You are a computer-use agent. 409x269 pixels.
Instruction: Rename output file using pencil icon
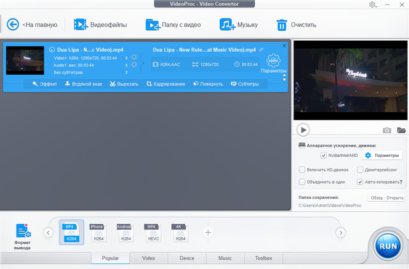click(x=261, y=49)
